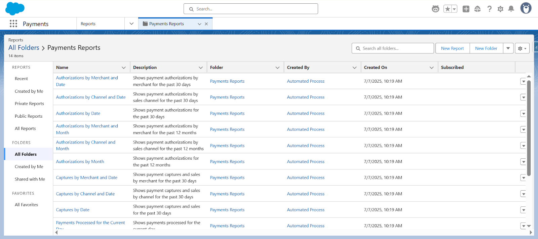Open Authorizations by Channel and Date report
Image resolution: width=538 pixels, height=239 pixels.
[x=91, y=97]
